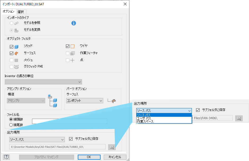Select the モデルを参照 radio button
Image resolution: width=249 pixels, height=161 pixels.
11,23
